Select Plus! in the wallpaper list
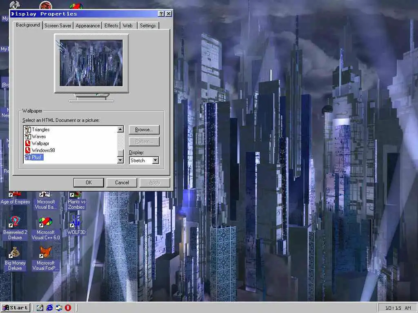Screen dimensions: 418x313 tap(37, 157)
